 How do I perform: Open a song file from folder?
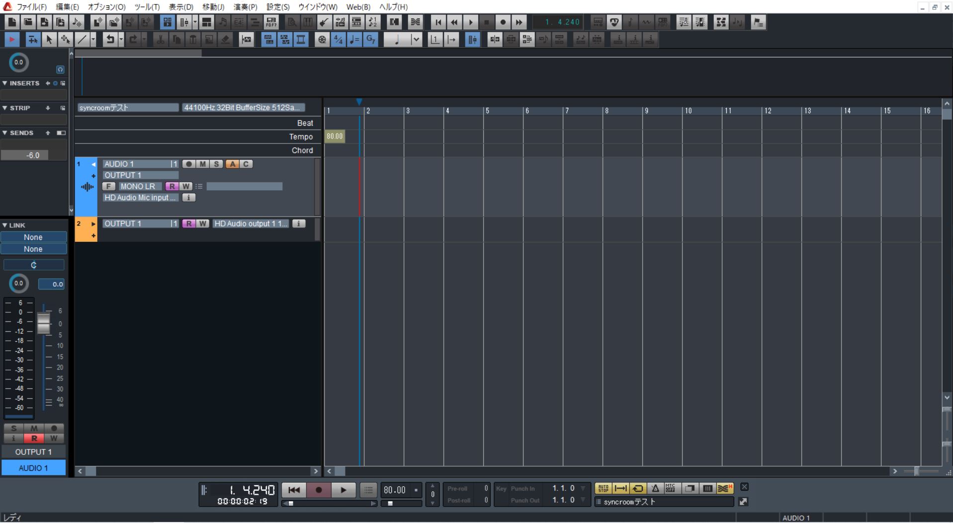[x=28, y=22]
